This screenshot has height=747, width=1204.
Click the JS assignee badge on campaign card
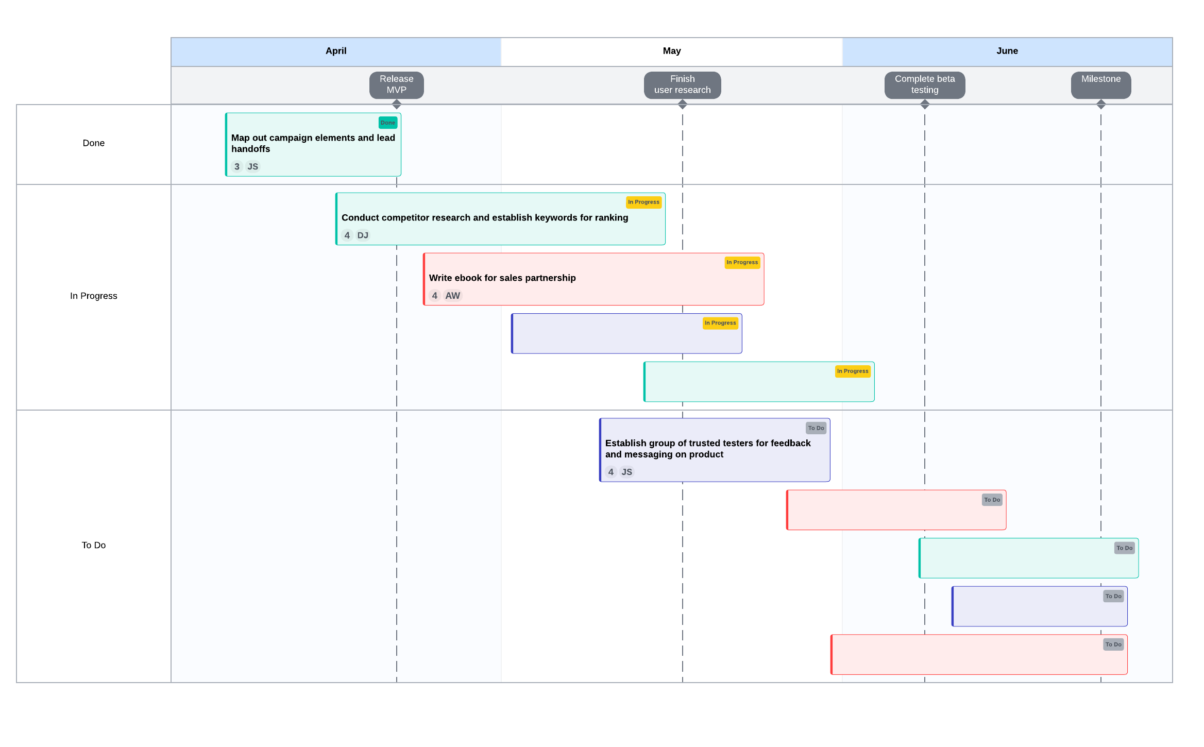click(x=252, y=166)
